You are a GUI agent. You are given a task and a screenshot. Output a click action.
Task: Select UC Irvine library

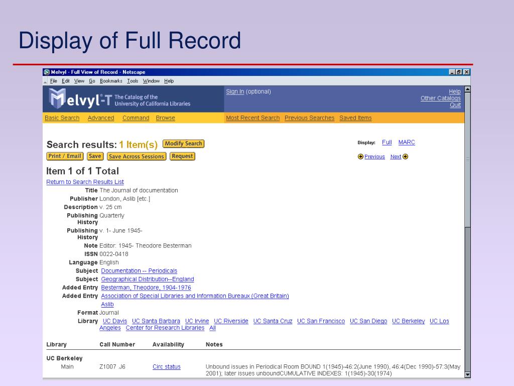tap(197, 321)
